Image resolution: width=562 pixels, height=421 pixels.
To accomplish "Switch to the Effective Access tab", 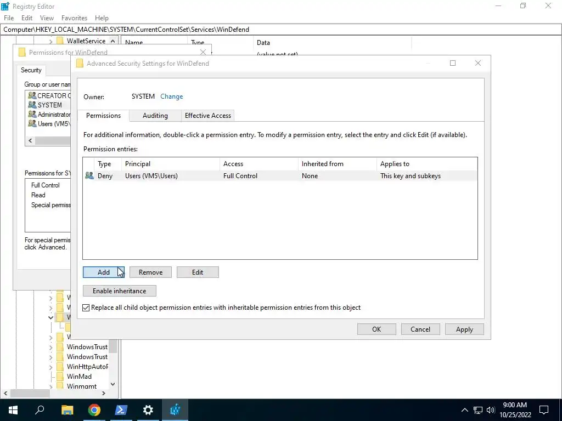I will pyautogui.click(x=208, y=116).
